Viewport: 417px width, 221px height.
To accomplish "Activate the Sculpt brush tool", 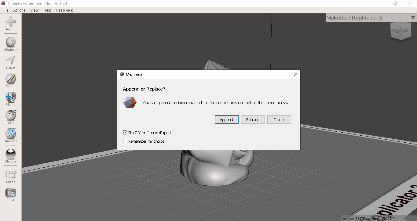I will click(x=11, y=79).
